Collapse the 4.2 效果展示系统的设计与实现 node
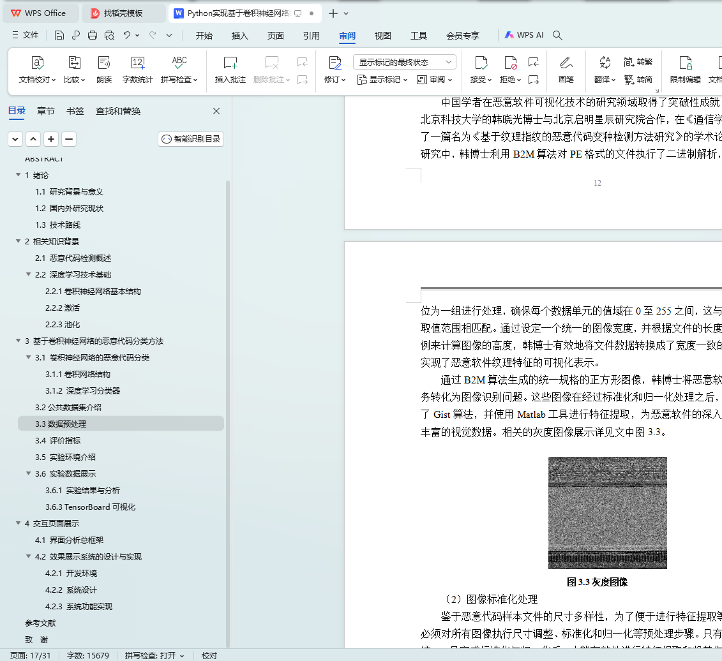The height and width of the screenshot is (661, 722). point(28,556)
